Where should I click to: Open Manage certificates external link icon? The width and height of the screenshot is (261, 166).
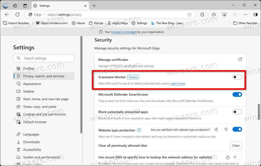pyautogui.click(x=240, y=59)
